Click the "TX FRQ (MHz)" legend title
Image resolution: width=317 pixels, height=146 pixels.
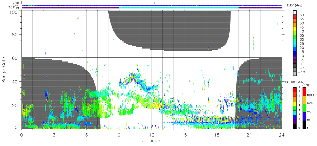pos(295,82)
